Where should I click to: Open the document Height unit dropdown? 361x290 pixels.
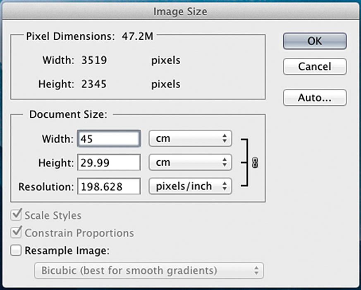pos(190,162)
